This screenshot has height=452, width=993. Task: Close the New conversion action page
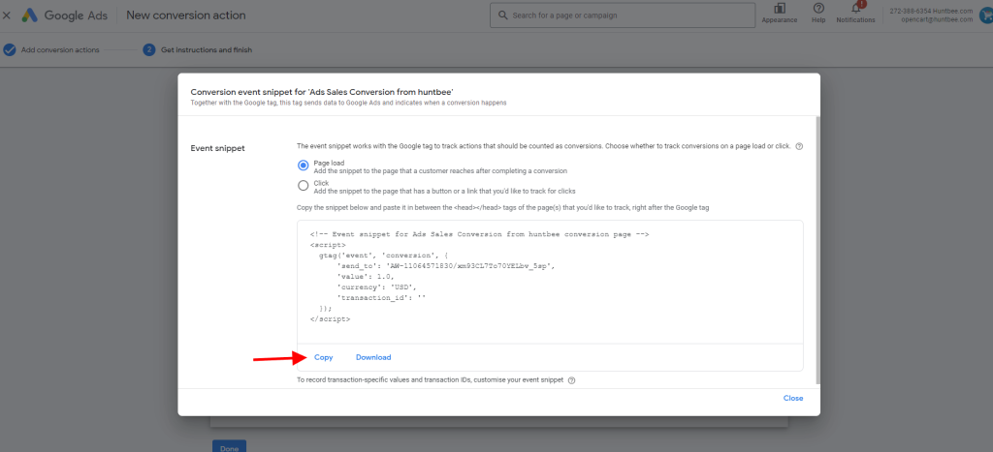7,15
